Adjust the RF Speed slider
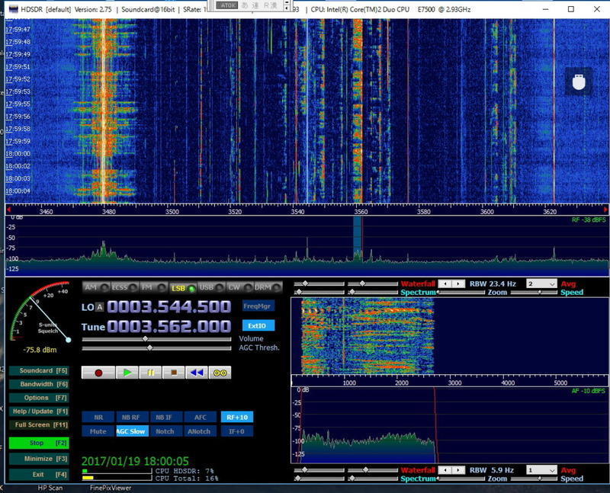Image resolution: width=610 pixels, height=493 pixels. pos(534,293)
